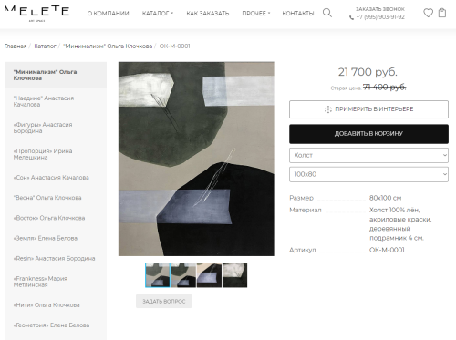Viewport: 456px width, 340px height.
Task: Open the shopping bag cart icon
Action: 442,13
